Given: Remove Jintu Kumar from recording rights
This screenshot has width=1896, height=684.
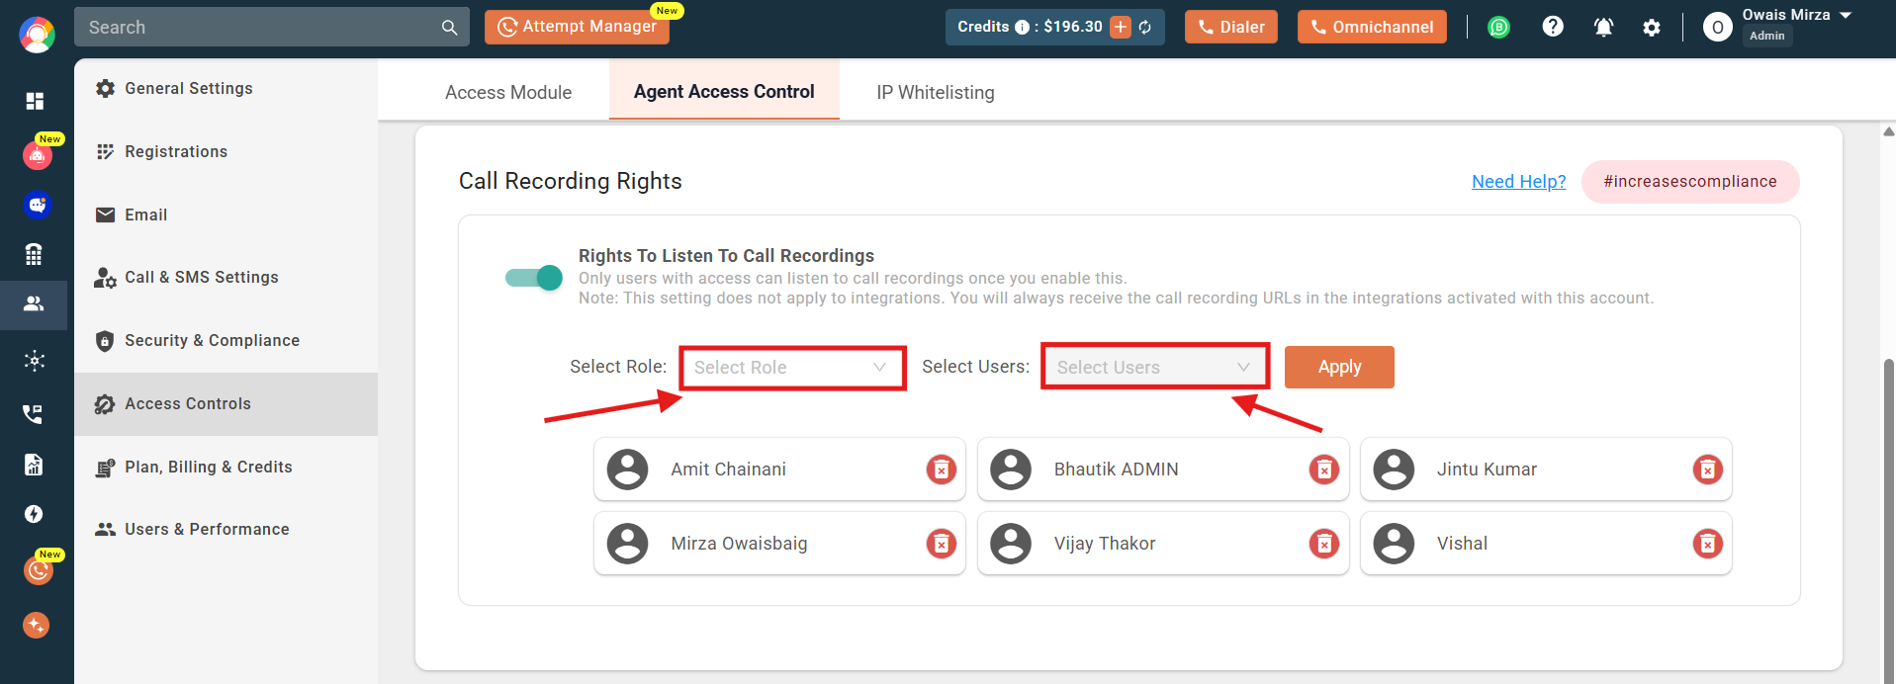Looking at the screenshot, I should tap(1708, 470).
